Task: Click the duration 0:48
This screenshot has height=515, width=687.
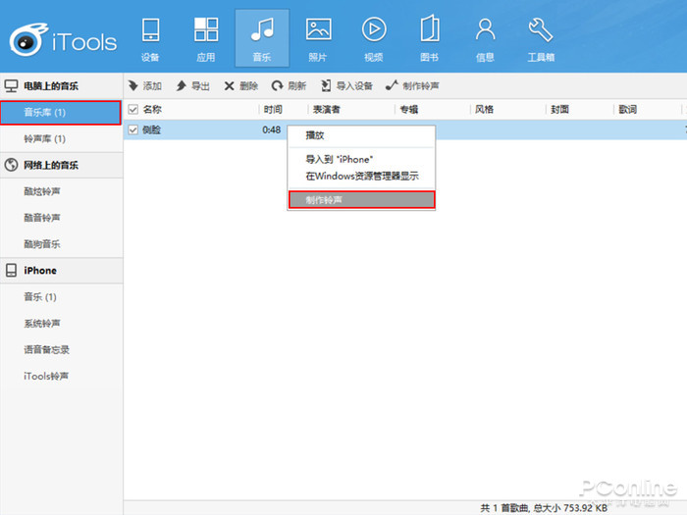Action: pos(271,129)
